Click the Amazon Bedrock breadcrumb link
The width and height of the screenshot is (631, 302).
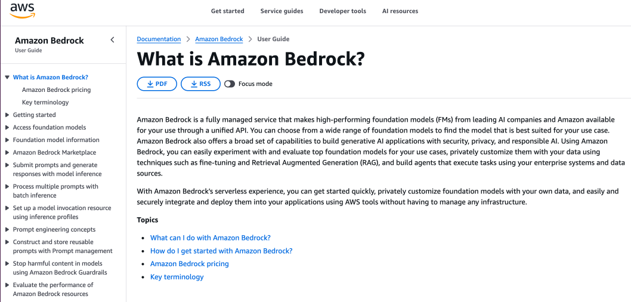click(x=219, y=39)
